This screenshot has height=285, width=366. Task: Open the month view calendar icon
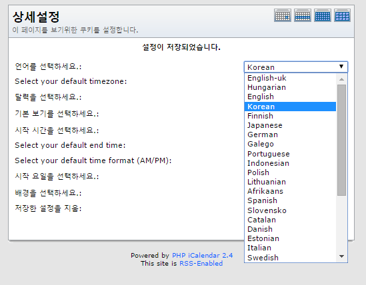click(323, 15)
